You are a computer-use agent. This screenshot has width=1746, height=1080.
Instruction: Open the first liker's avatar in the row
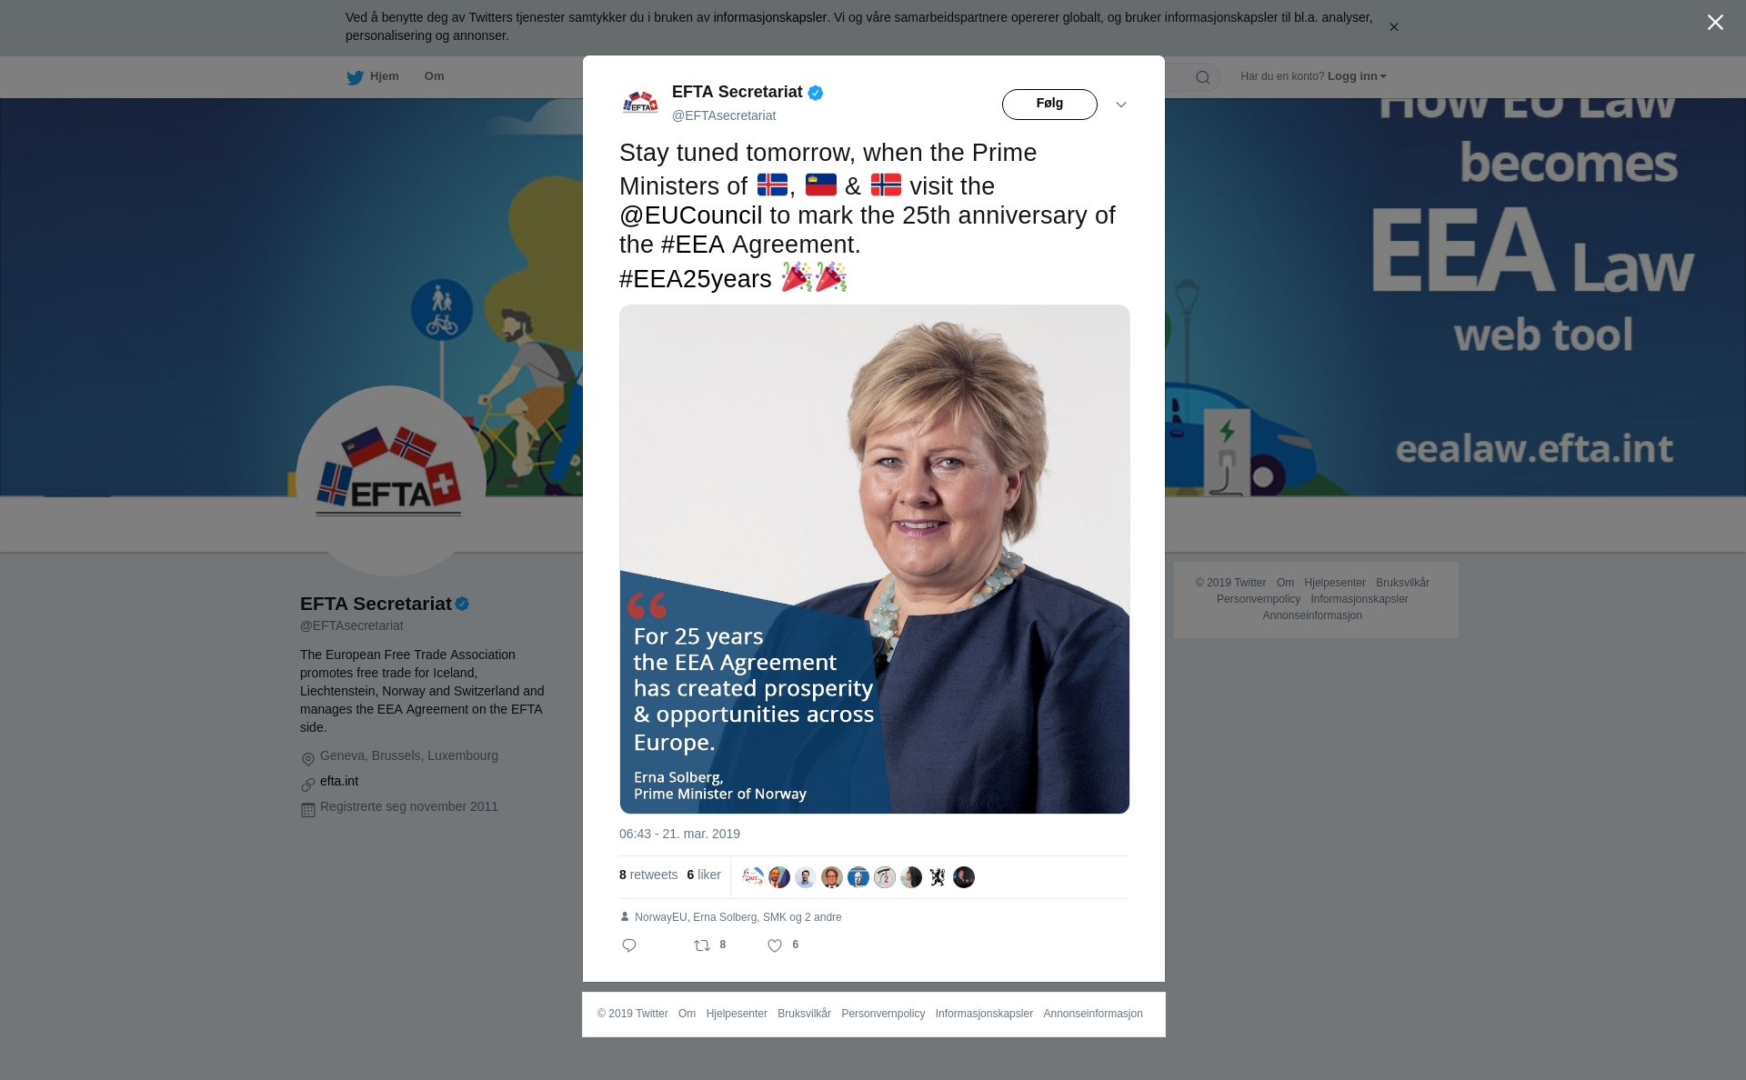click(x=753, y=877)
